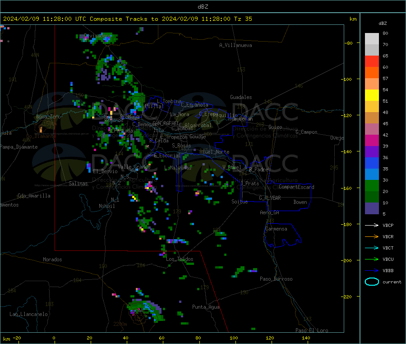Click the A_Villanueva map label
Viewport: 406px width, 344px height.
click(x=235, y=45)
